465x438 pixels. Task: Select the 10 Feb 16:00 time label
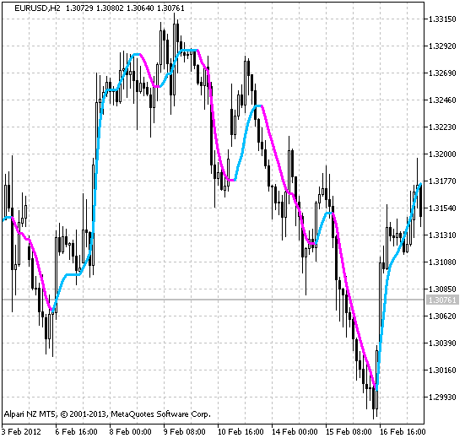coord(241,431)
